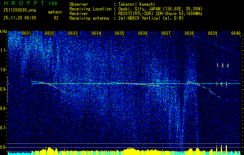Click the kHz axis unit label

pos(3,31)
